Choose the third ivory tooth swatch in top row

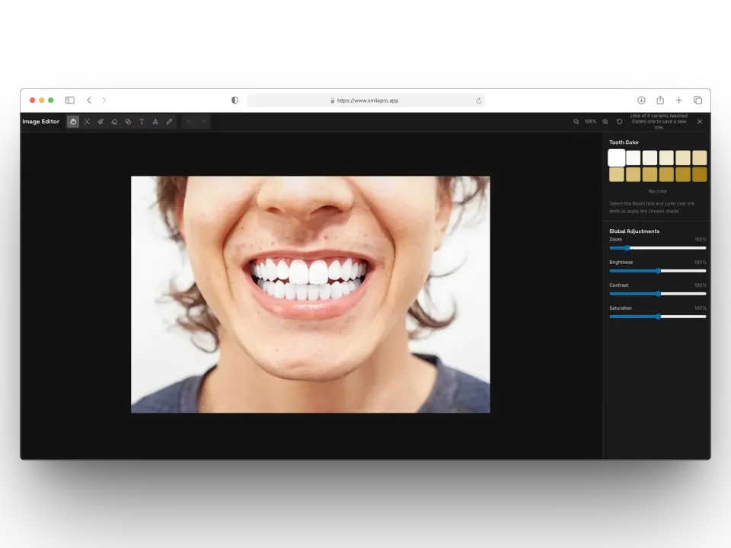pos(650,158)
